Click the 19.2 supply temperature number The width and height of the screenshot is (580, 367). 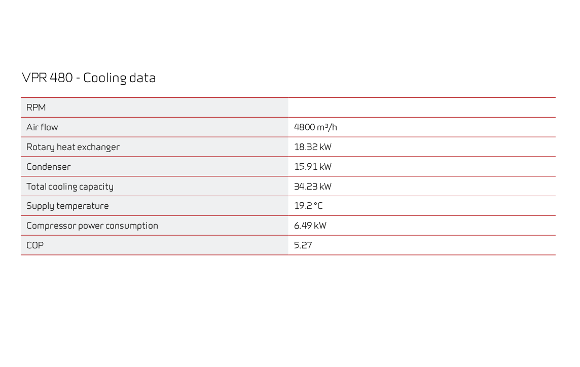coord(302,206)
